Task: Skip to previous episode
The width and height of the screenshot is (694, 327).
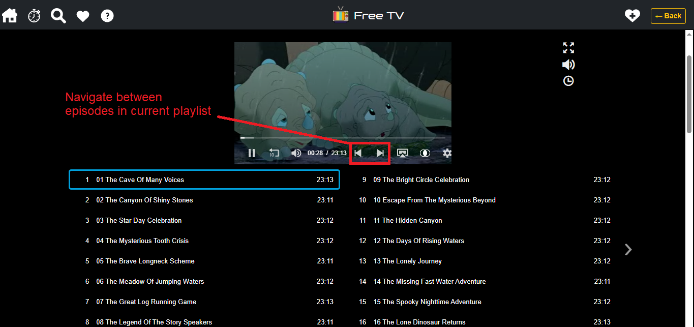Action: tap(358, 153)
